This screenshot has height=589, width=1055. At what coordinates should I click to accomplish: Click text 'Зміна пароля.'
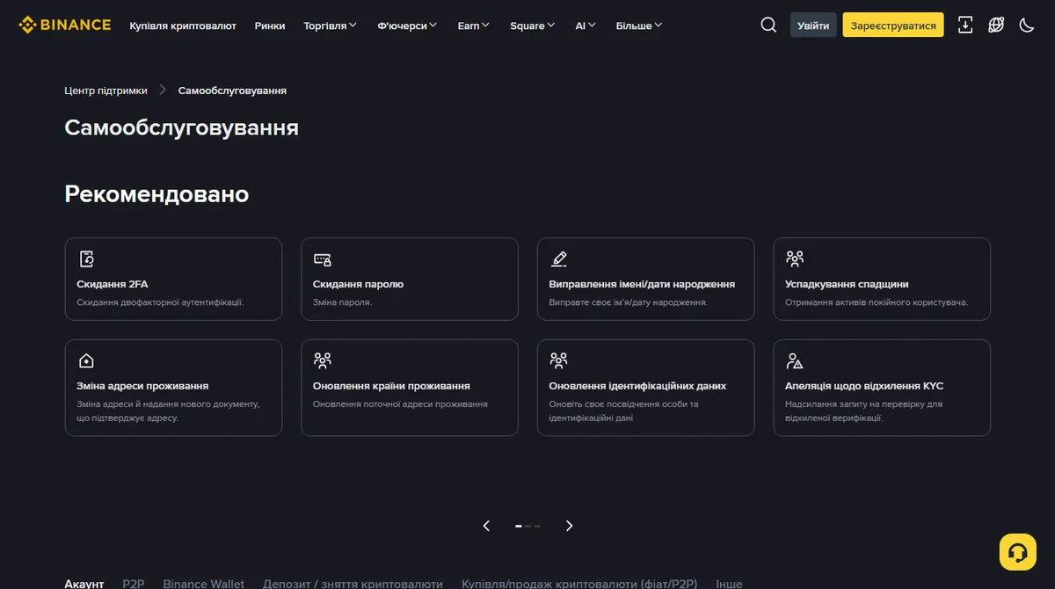(342, 302)
